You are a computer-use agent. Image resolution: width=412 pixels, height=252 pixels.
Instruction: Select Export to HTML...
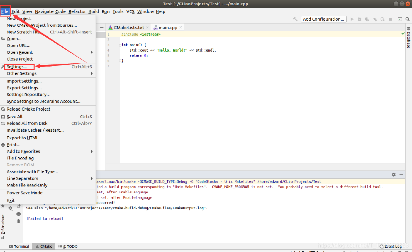(x=48, y=138)
